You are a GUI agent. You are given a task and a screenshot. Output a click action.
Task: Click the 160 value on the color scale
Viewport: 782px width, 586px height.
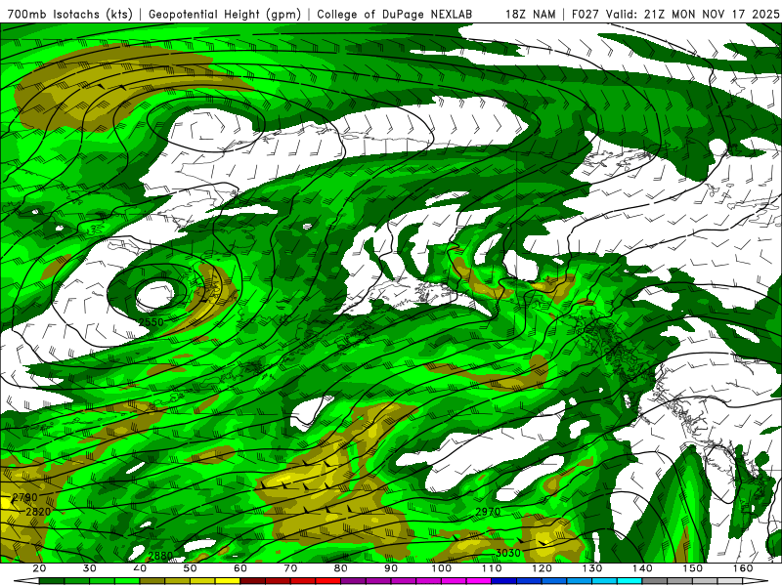pyautogui.click(x=743, y=568)
